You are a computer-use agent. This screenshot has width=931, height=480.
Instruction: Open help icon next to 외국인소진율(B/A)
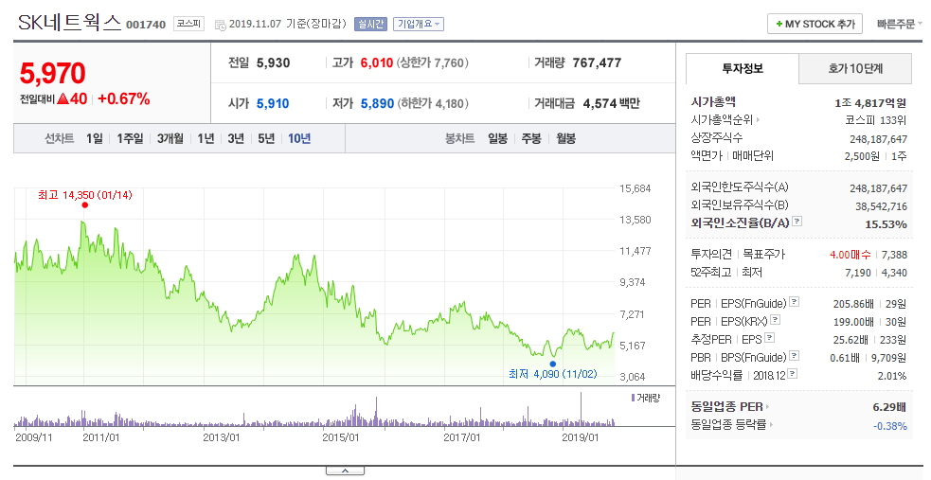(797, 222)
